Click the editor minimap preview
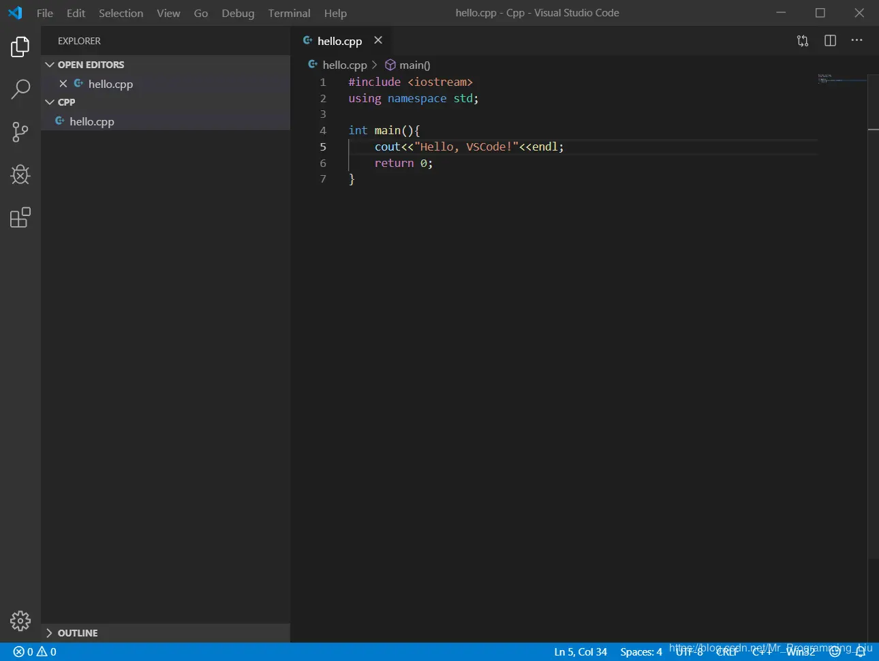 (x=842, y=79)
